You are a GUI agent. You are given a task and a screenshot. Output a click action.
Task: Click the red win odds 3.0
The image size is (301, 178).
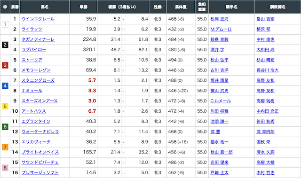point(92,101)
